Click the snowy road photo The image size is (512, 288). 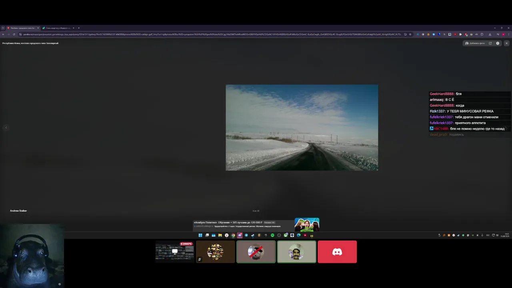point(302,128)
